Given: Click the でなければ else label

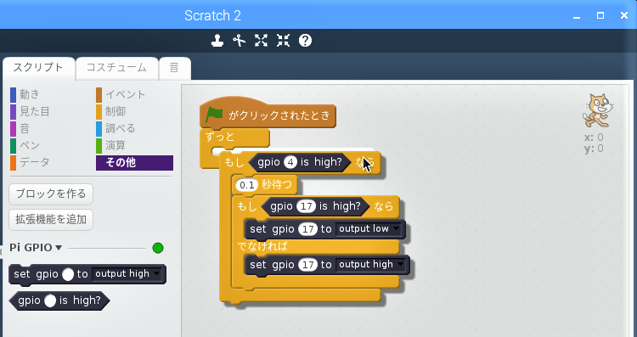Looking at the screenshot, I should tap(262, 246).
